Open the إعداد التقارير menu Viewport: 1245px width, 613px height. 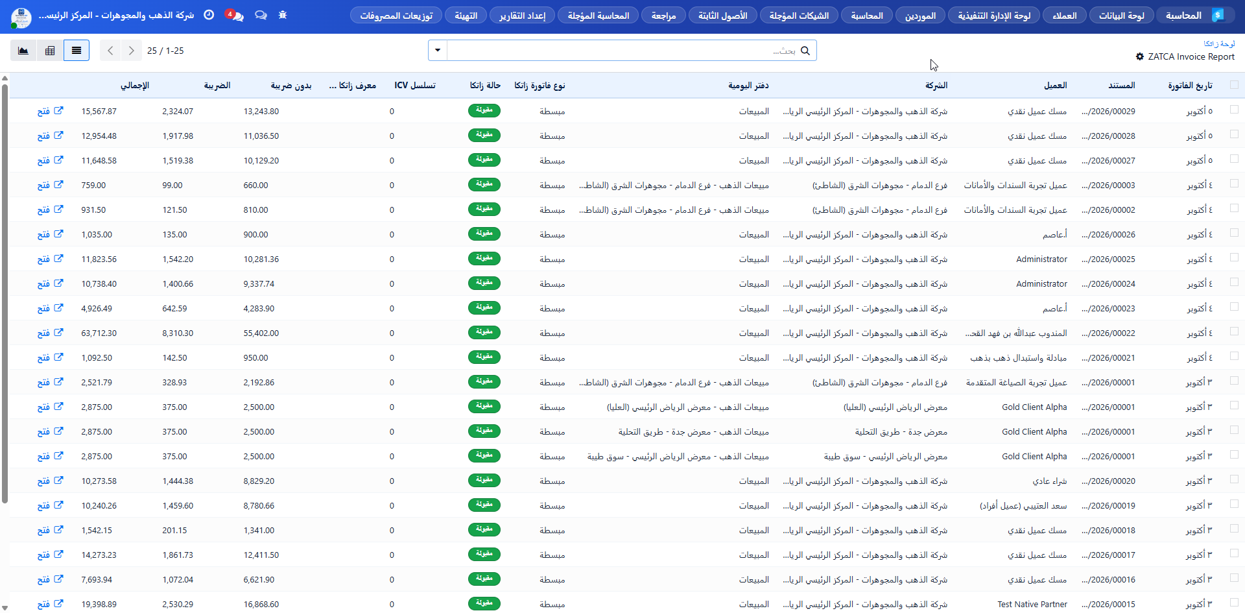pyautogui.click(x=522, y=15)
